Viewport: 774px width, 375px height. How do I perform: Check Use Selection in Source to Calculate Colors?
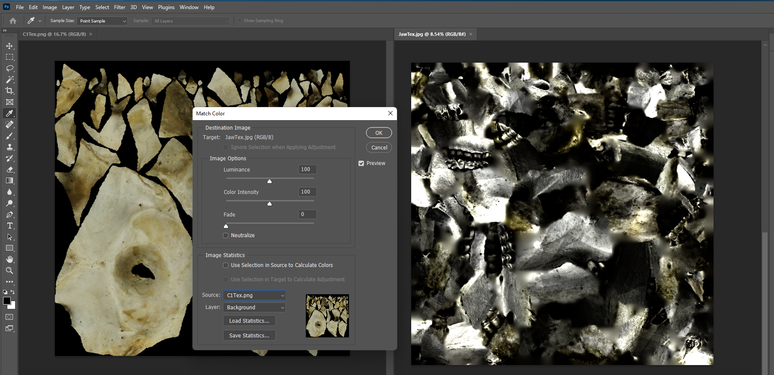[225, 265]
